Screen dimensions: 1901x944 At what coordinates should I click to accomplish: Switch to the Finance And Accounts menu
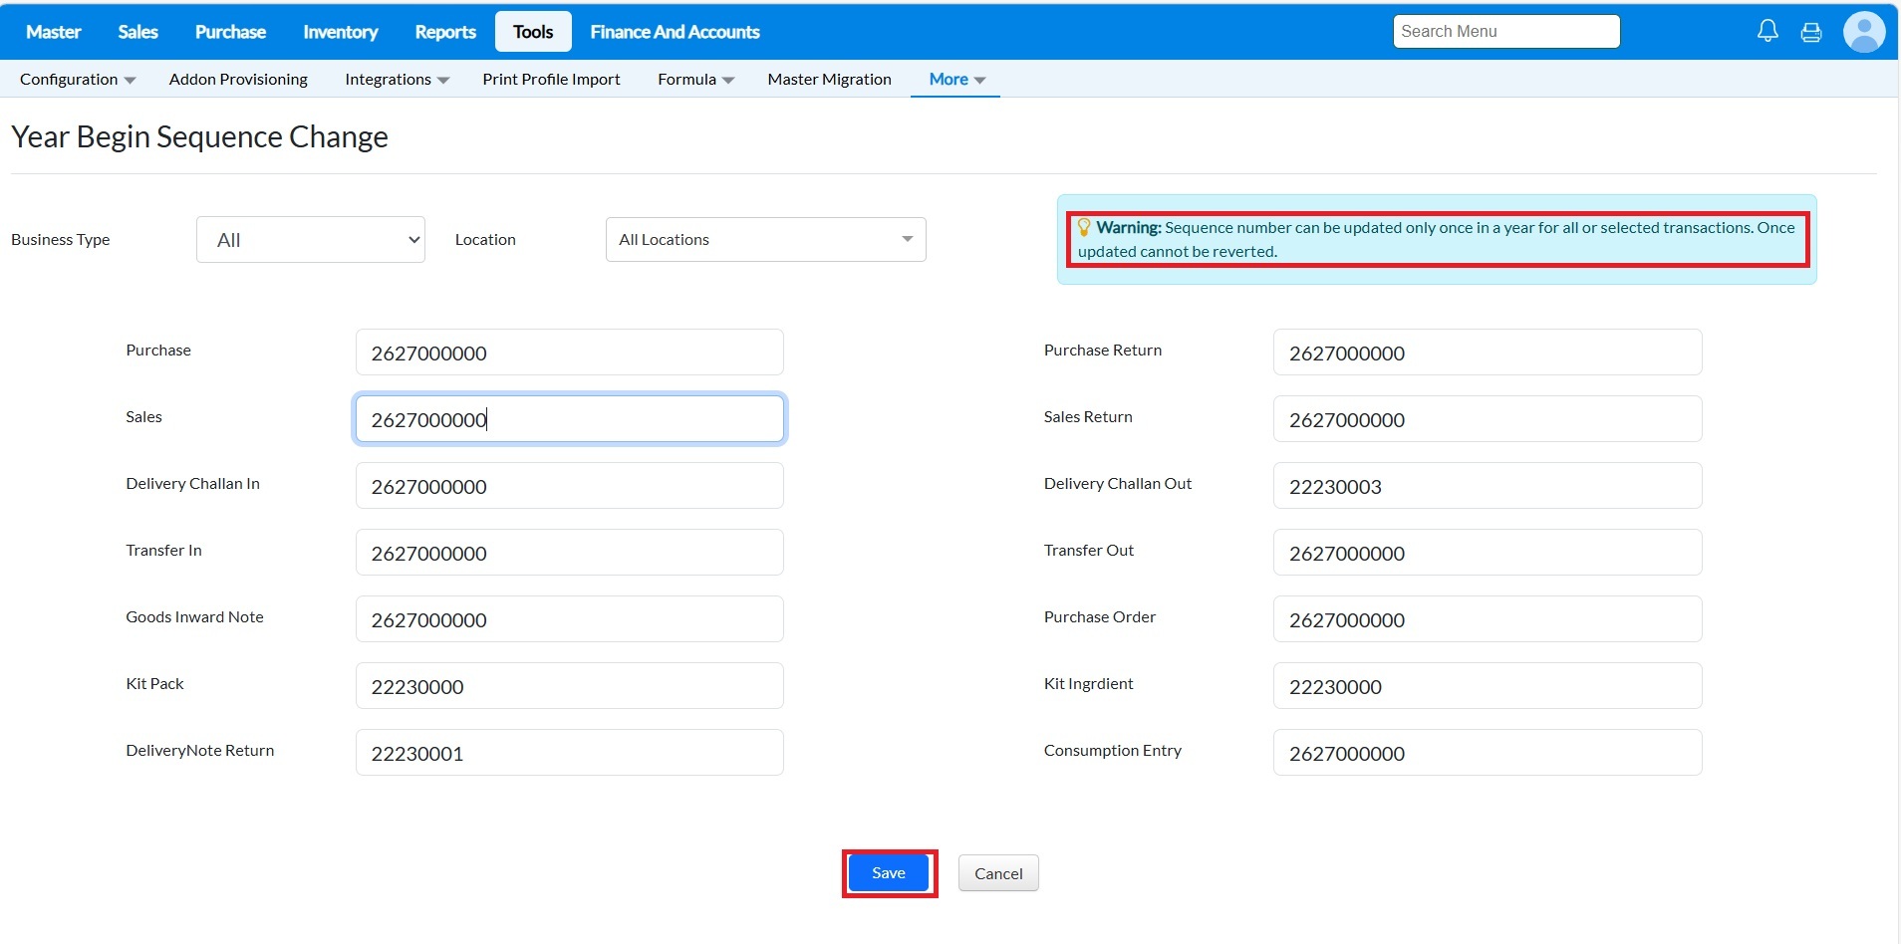pos(675,32)
